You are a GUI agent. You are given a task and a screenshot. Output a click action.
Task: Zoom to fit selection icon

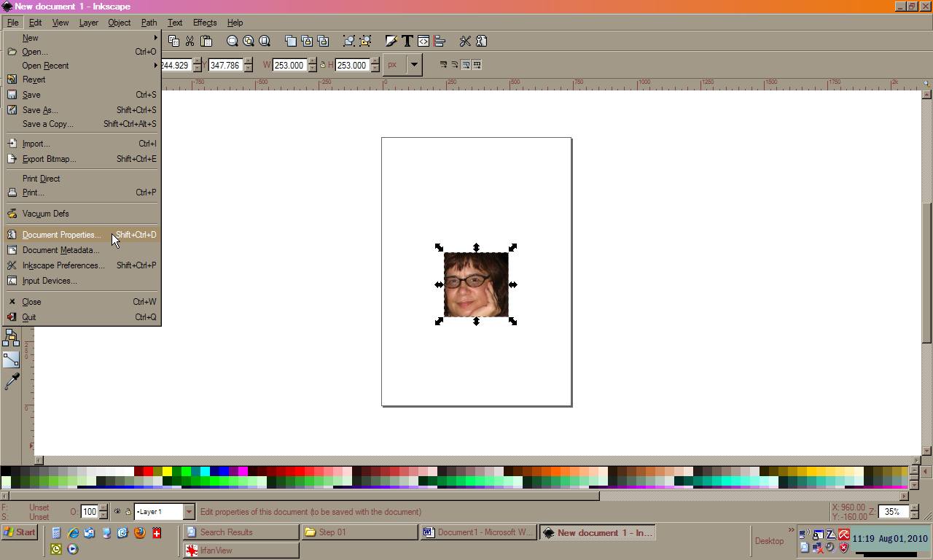(x=232, y=41)
